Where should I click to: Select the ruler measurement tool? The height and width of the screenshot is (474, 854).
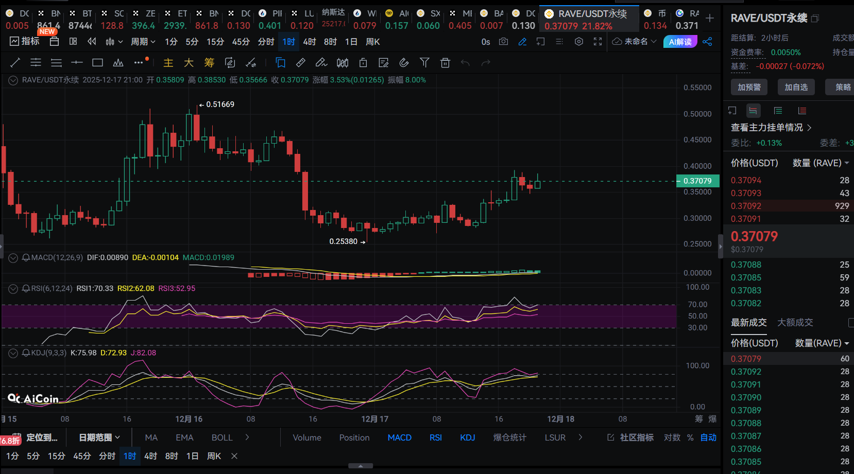tap(301, 63)
